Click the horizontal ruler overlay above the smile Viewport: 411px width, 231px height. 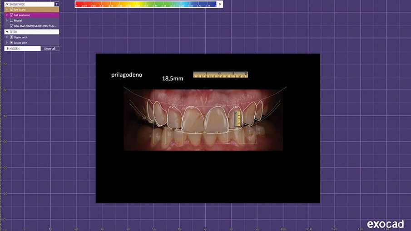[220, 74]
